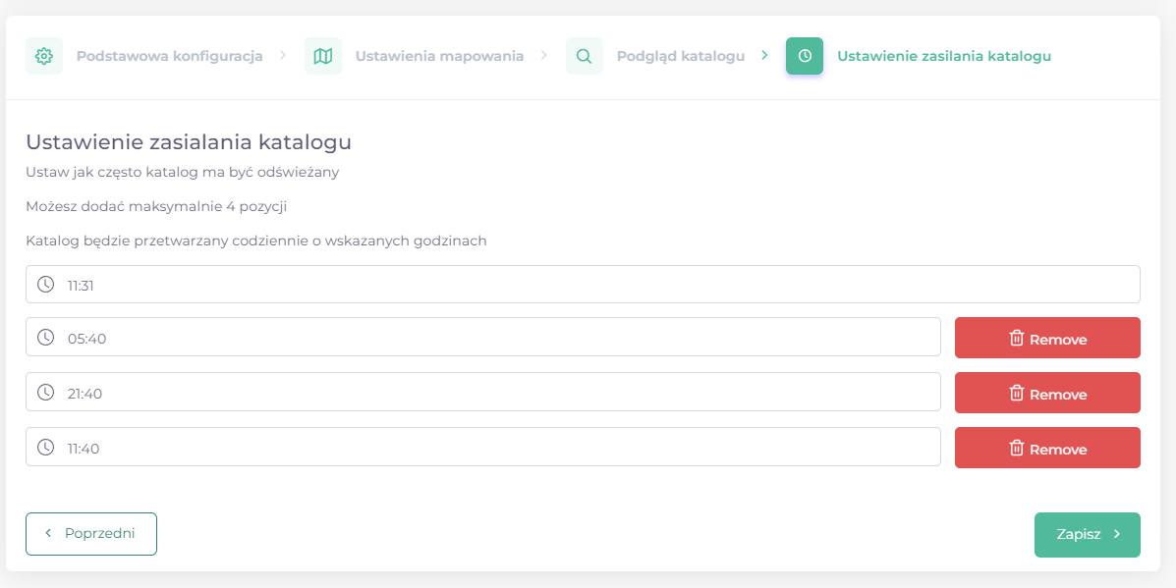Click the text Możesz dodać maksymalnie 4 pozycji
The width and height of the screenshot is (1176, 588).
click(156, 207)
